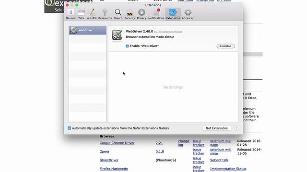This screenshot has width=307, height=172.
Task: Open the SeConf talk link
Action: (x=219, y=160)
